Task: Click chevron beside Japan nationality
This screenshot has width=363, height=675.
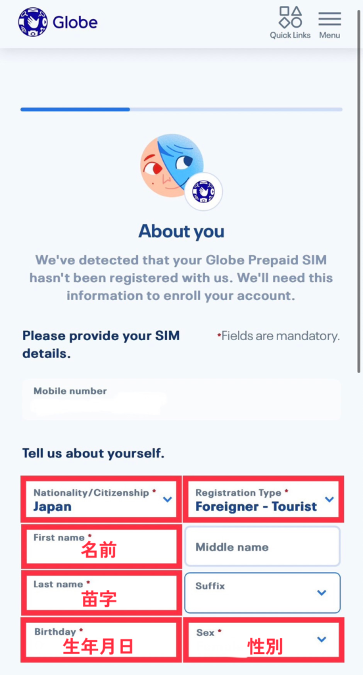Action: (x=168, y=500)
